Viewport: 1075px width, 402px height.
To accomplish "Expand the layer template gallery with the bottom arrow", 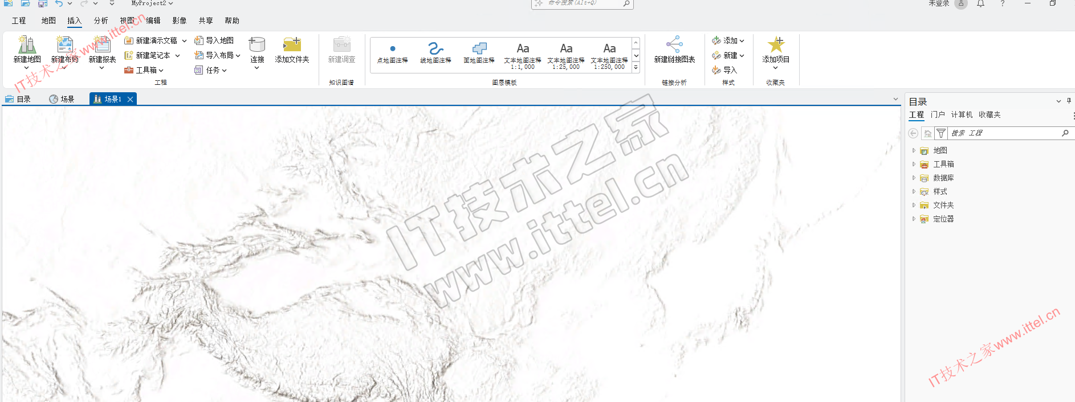I will (636, 68).
